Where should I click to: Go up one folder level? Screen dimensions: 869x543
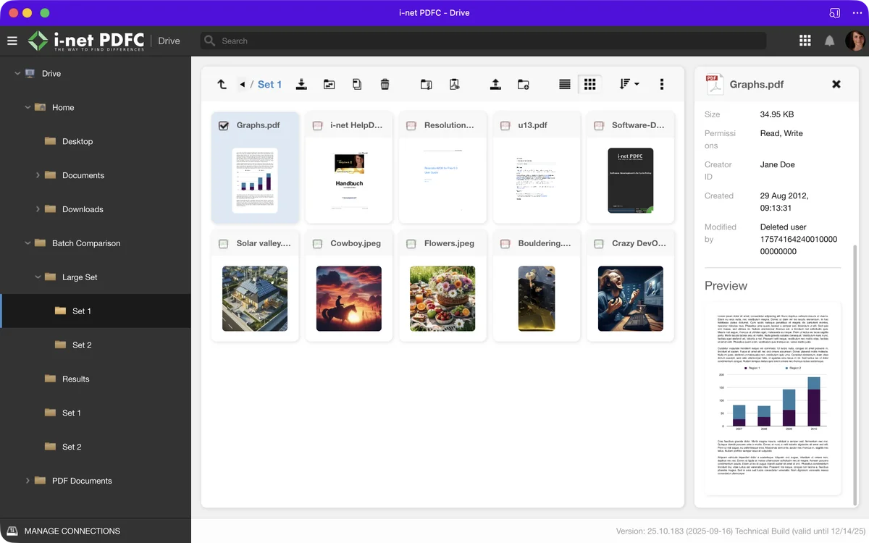(x=222, y=85)
